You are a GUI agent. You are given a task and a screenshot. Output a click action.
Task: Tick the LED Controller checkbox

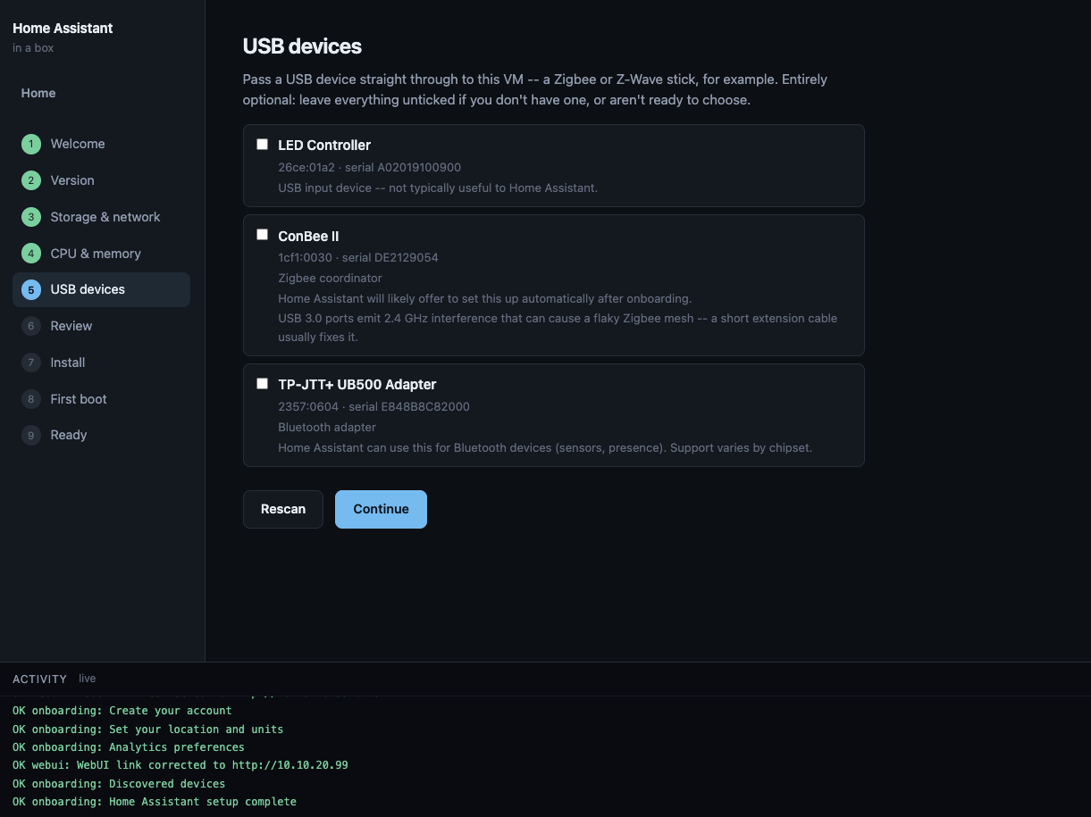coord(263,144)
